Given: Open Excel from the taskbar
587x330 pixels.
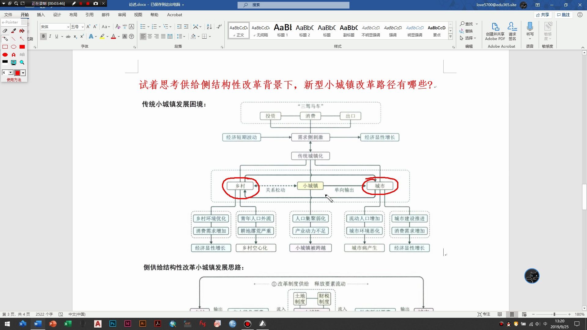Looking at the screenshot, I should coord(68,324).
